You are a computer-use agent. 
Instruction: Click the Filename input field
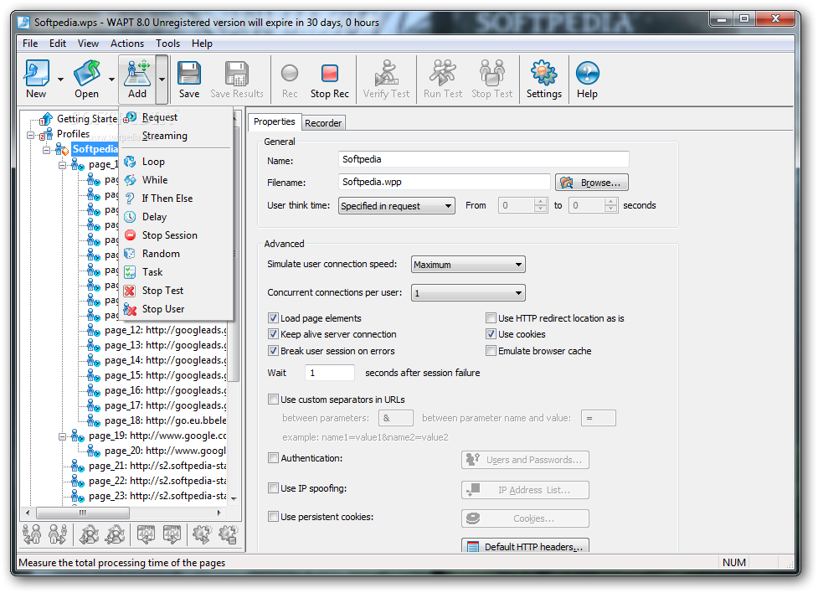pos(444,183)
